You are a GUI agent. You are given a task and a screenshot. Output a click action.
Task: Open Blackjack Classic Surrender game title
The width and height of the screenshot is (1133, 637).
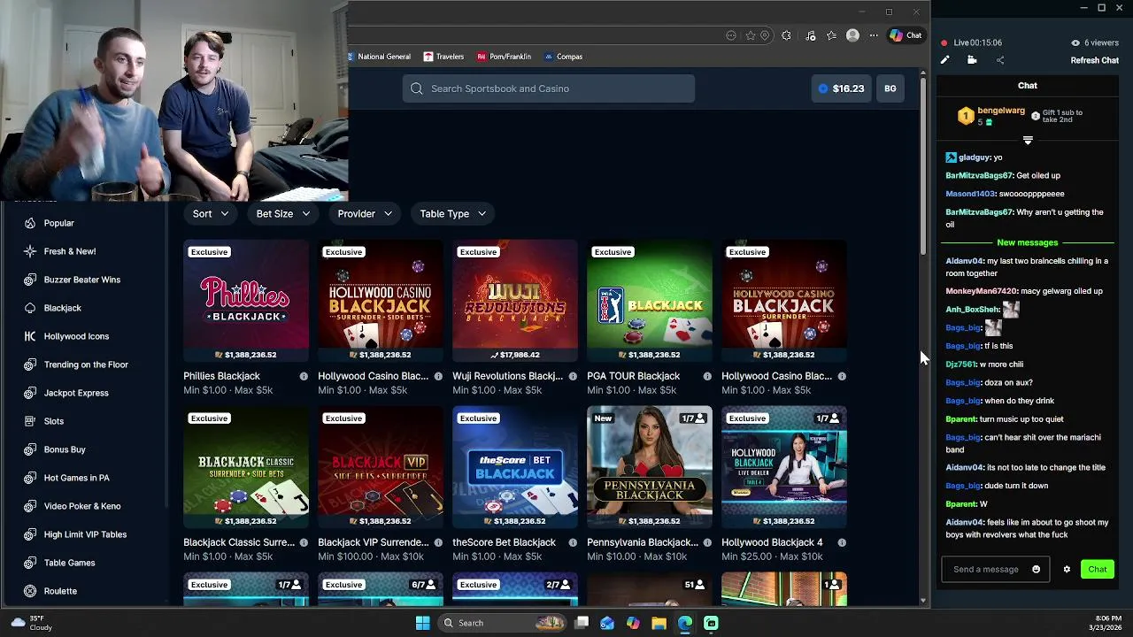coord(238,542)
